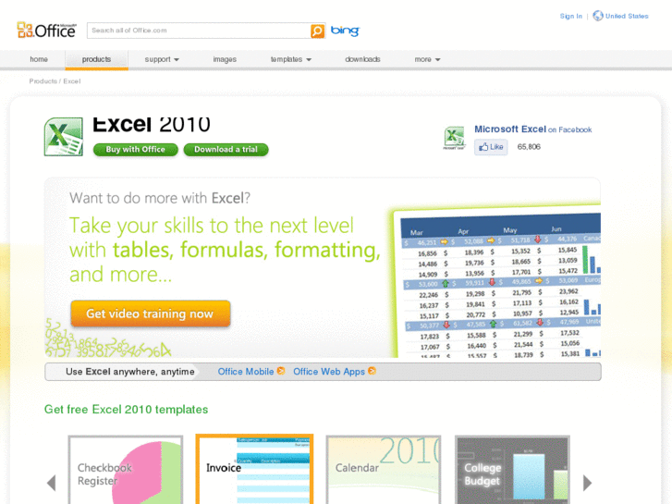The image size is (672, 504).
Task: Click the Get free Excel 2010 templates heading
Action: point(126,409)
